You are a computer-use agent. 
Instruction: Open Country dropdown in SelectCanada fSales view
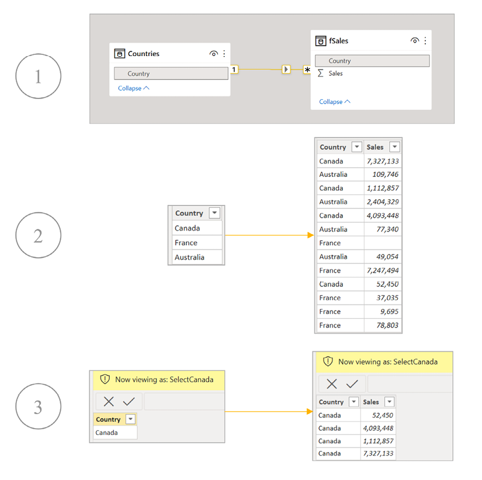pos(353,401)
